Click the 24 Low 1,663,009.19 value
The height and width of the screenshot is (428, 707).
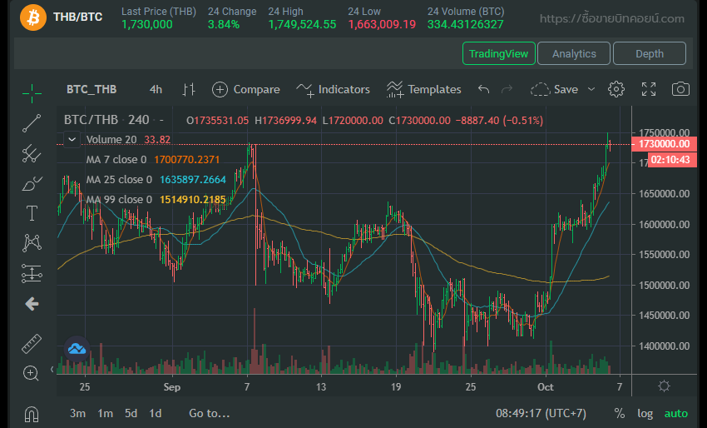tap(382, 24)
